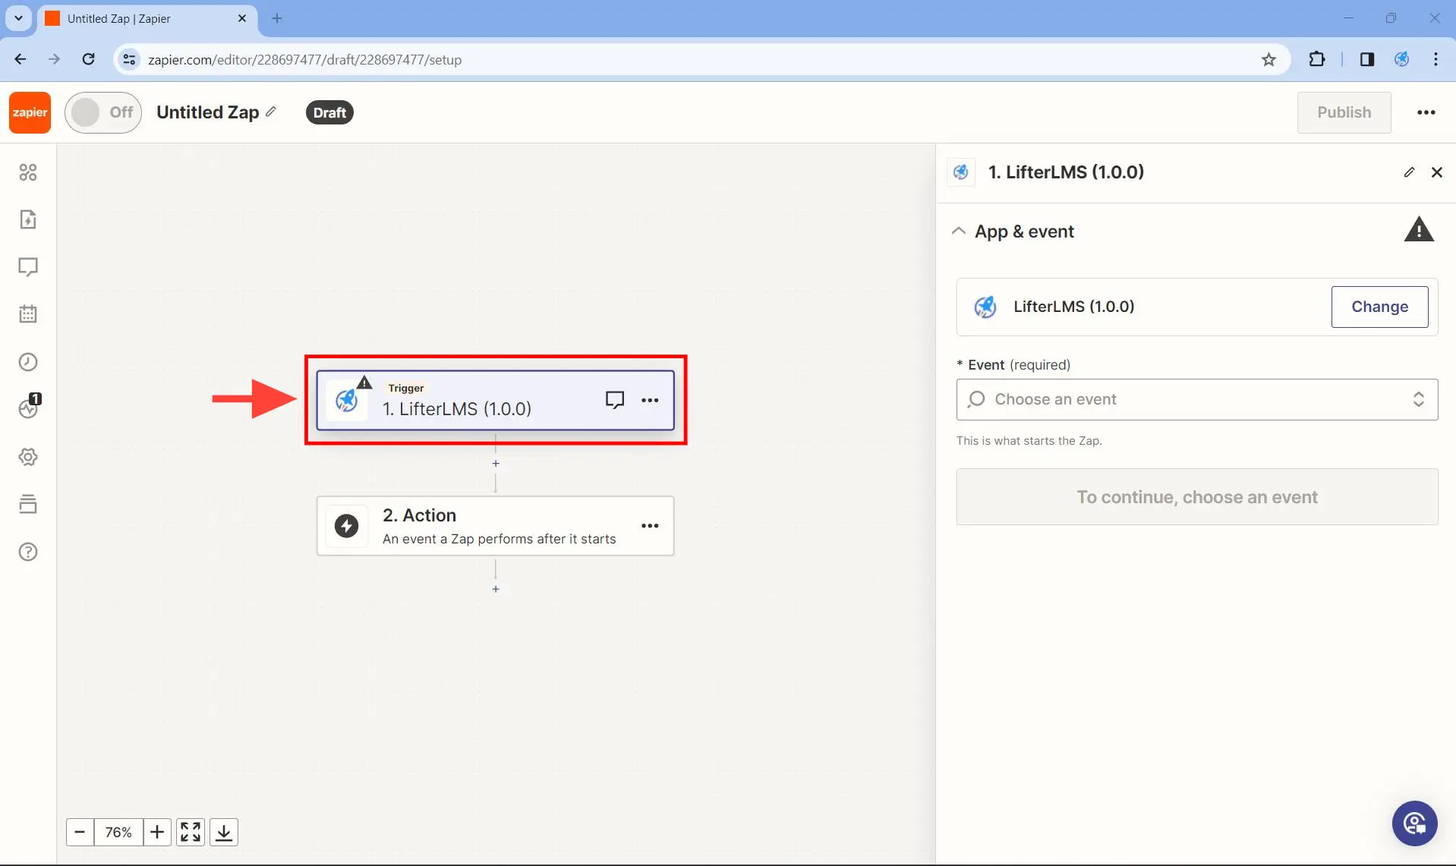1456x866 pixels.
Task: Click the Change button for LifterLMS
Action: (1380, 307)
